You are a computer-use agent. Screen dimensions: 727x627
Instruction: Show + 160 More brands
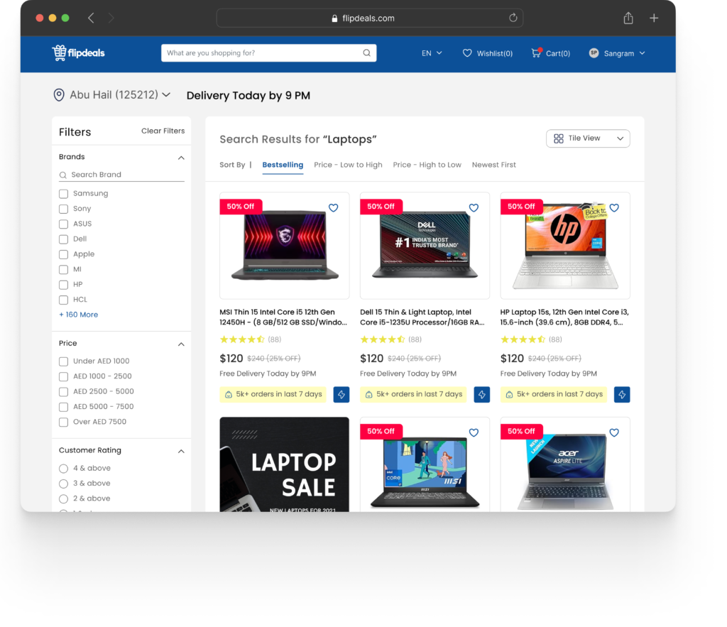coord(78,315)
